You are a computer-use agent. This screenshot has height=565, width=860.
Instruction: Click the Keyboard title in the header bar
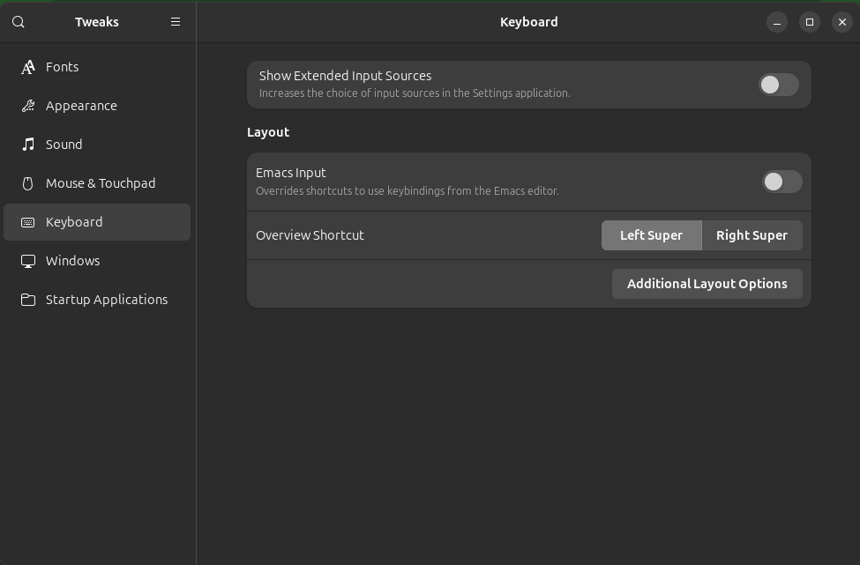[528, 21]
